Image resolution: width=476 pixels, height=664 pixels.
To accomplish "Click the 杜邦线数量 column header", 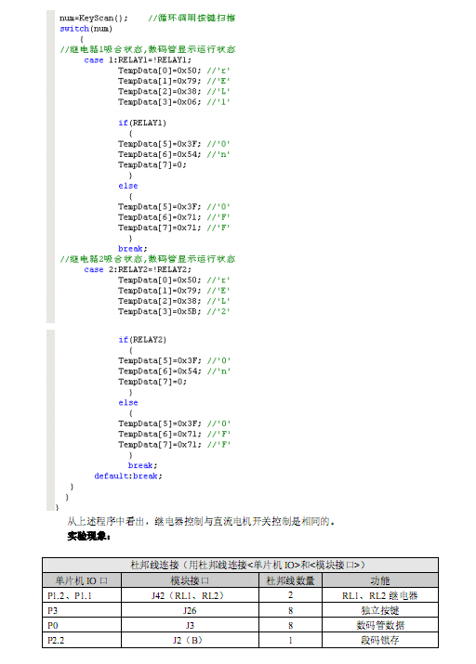I will click(x=290, y=580).
